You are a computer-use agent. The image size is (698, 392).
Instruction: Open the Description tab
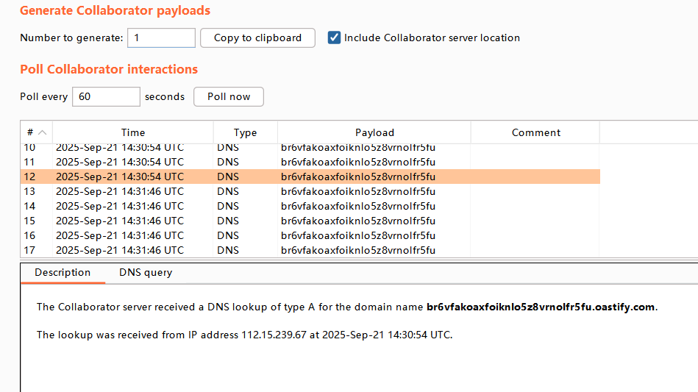[63, 272]
